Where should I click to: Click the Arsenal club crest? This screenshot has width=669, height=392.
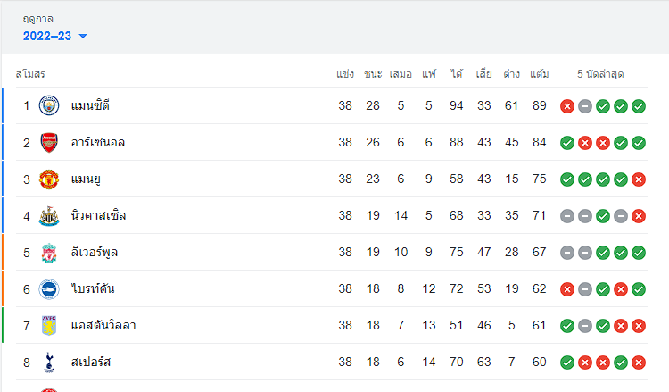(x=49, y=142)
